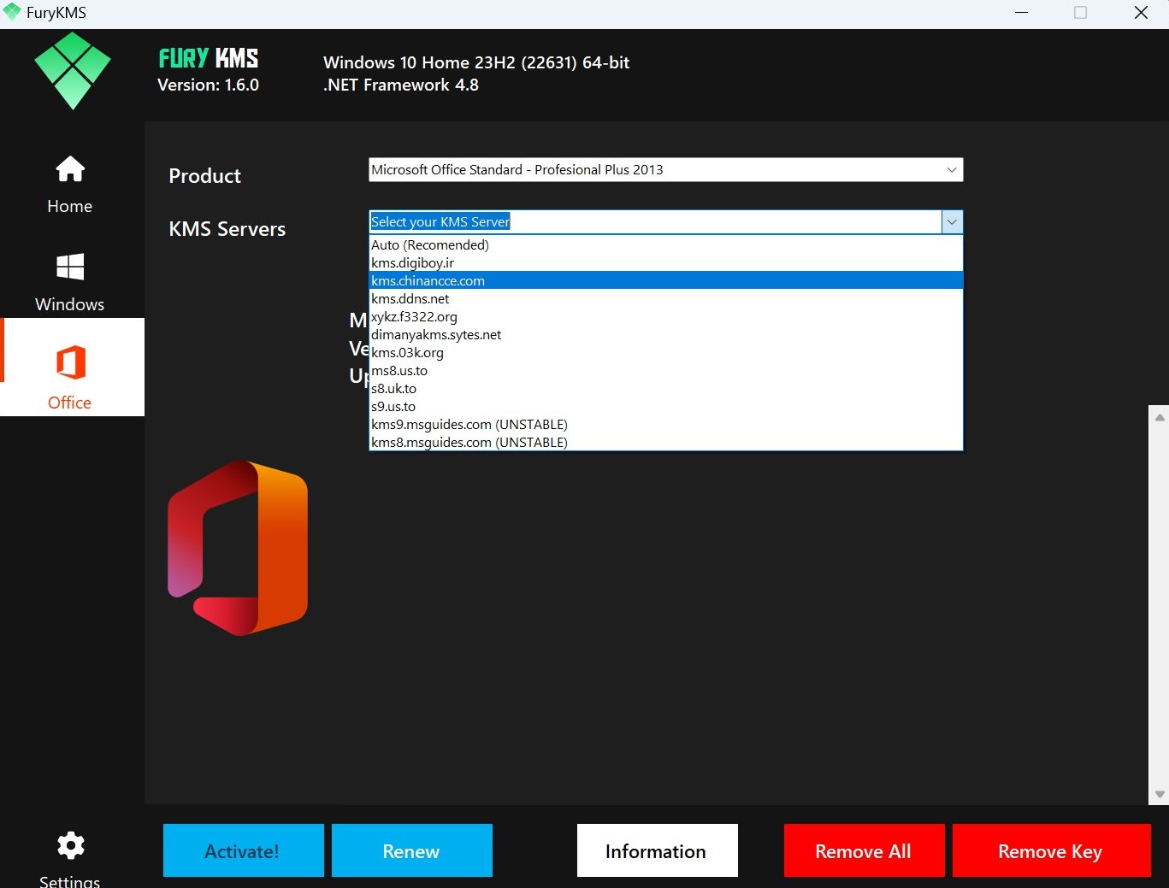Click the 'Select your KMS Server' field

pyautogui.click(x=655, y=222)
